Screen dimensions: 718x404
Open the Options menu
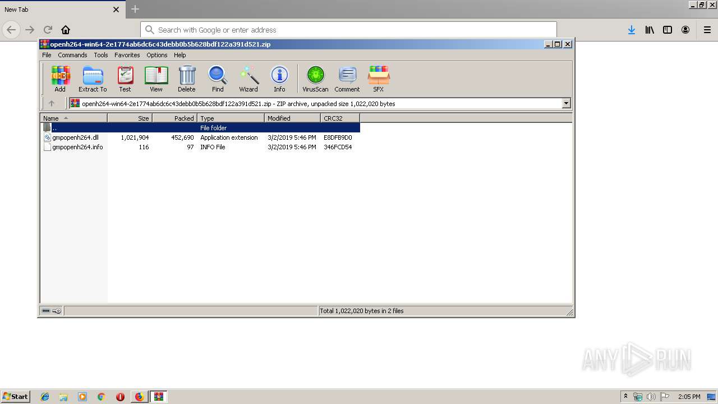[x=157, y=55]
